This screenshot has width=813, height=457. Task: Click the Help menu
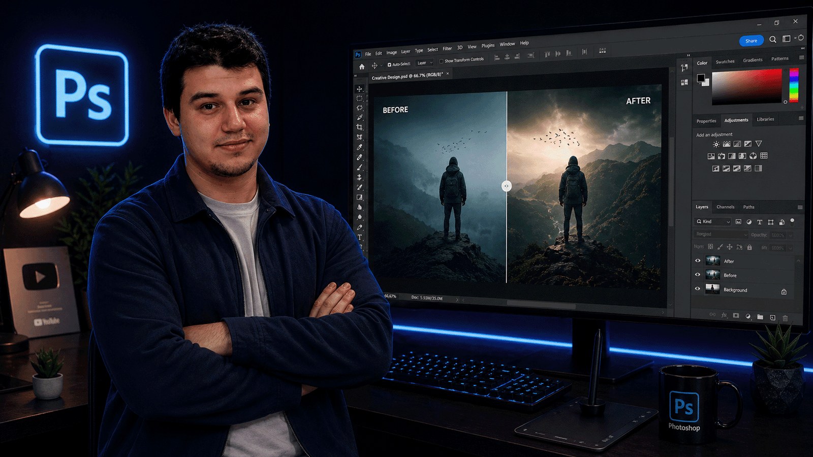524,43
